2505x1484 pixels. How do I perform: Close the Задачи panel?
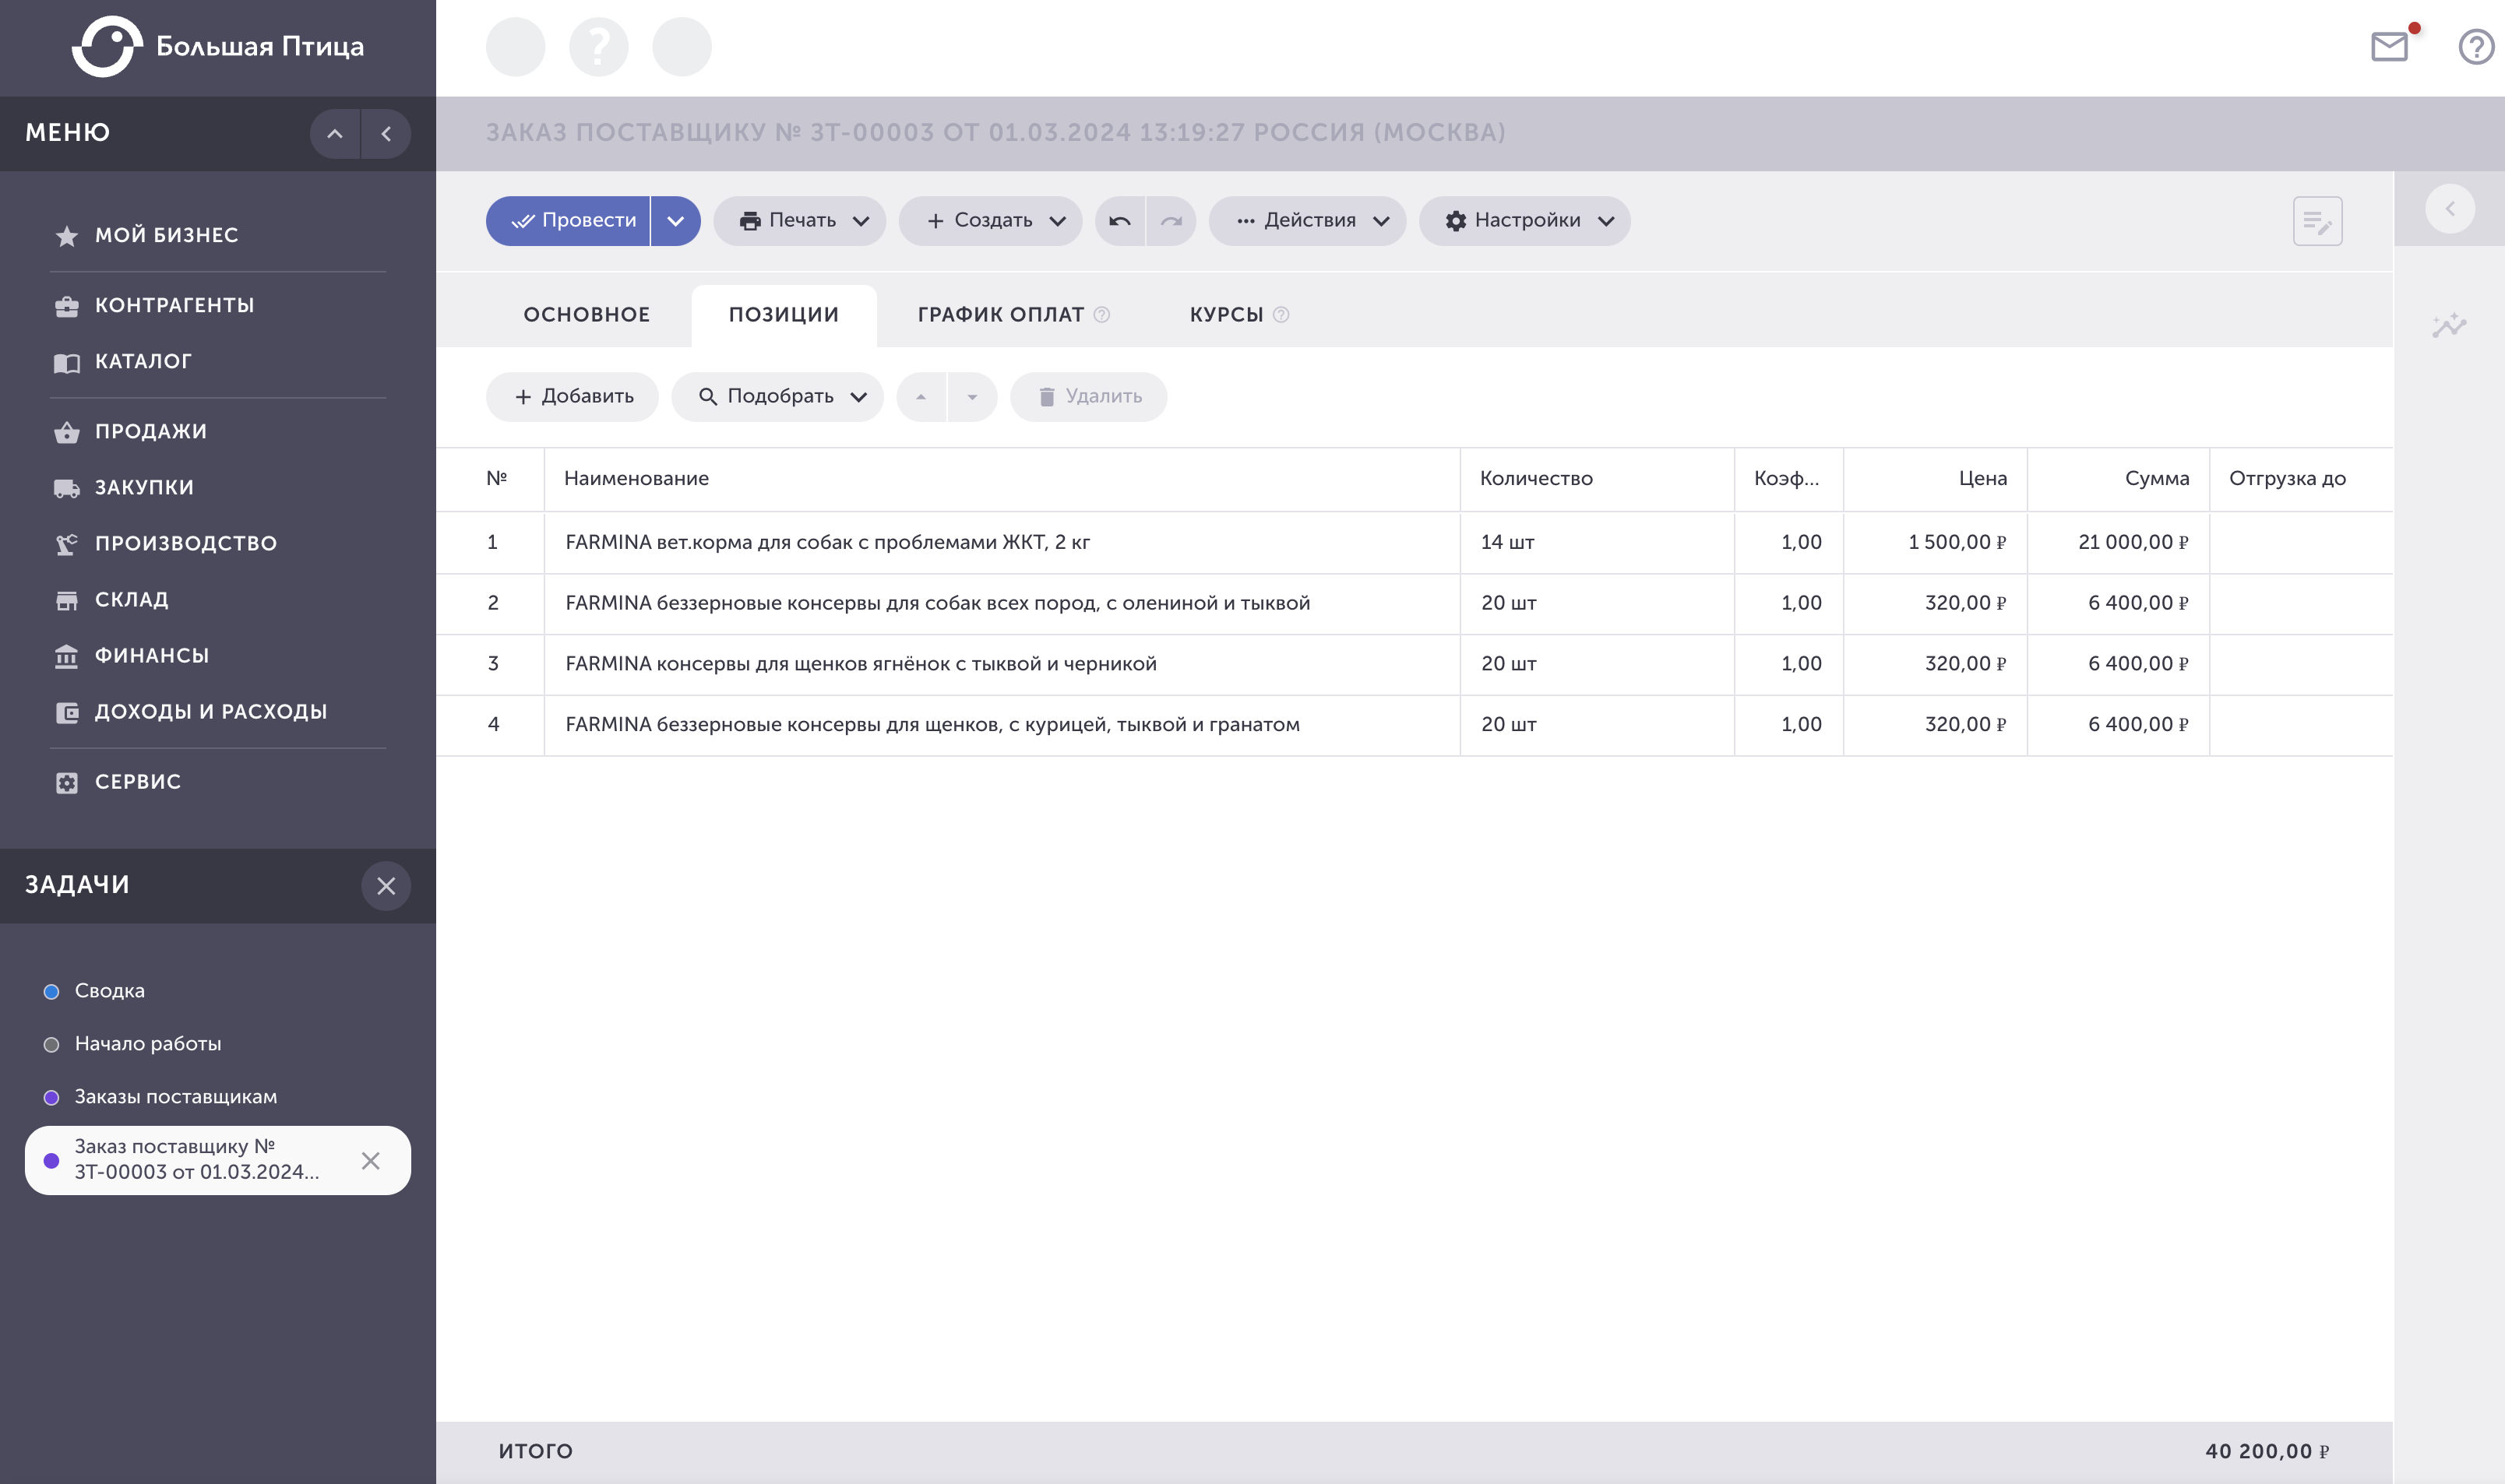tap(386, 886)
